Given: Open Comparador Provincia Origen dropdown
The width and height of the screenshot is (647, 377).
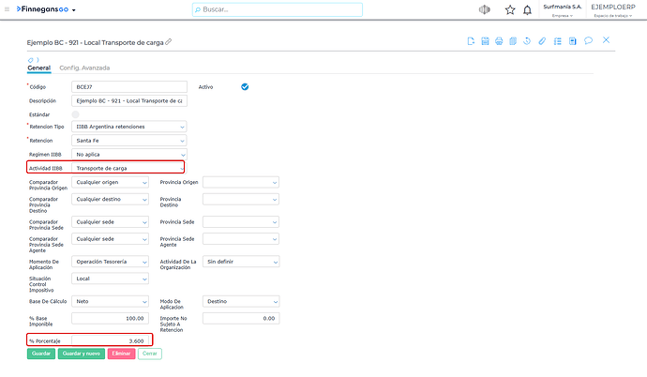Looking at the screenshot, I should (x=110, y=182).
